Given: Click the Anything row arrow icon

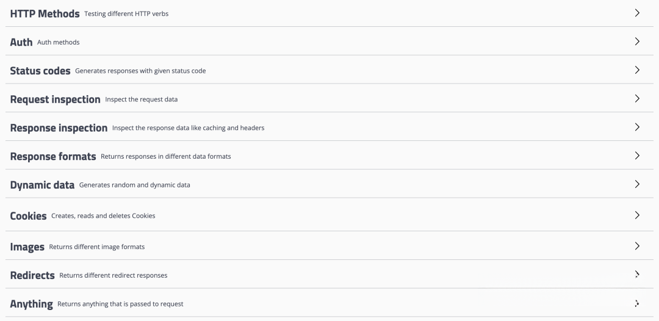Looking at the screenshot, I should (637, 303).
